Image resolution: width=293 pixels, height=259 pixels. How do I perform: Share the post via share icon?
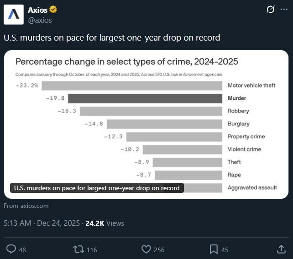click(x=281, y=249)
